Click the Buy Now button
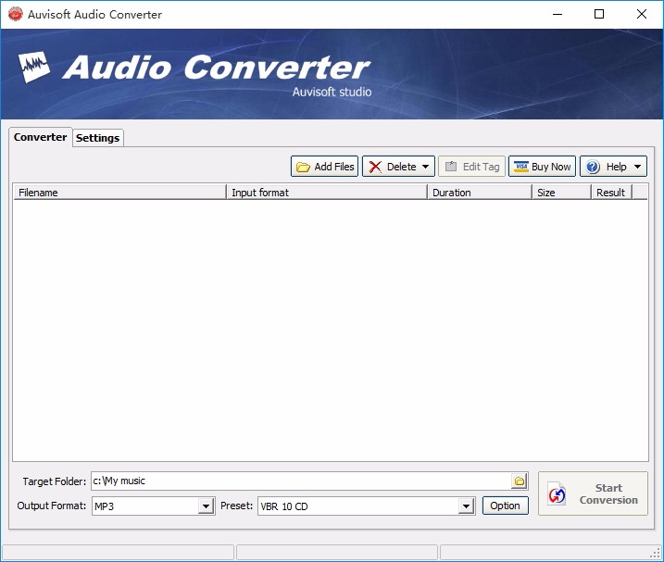 542,167
